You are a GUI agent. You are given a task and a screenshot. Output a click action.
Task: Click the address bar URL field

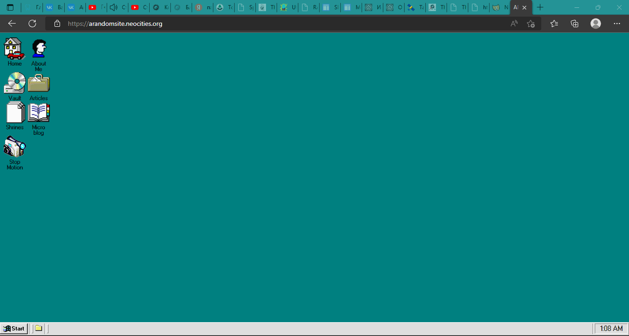(277, 24)
